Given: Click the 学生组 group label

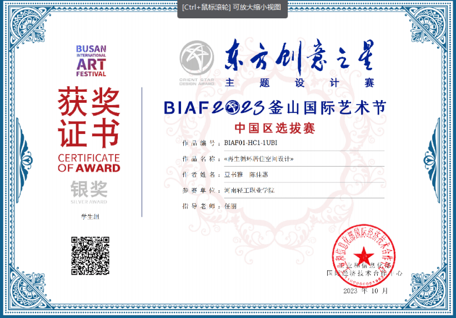Looking at the screenshot, I should coord(90,217).
